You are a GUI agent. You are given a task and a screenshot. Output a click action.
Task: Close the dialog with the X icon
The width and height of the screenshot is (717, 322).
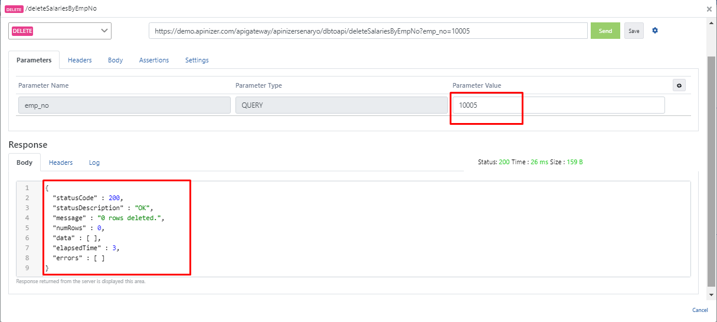point(709,9)
